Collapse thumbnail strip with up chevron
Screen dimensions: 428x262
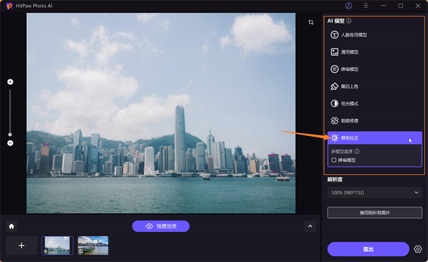pyautogui.click(x=310, y=227)
